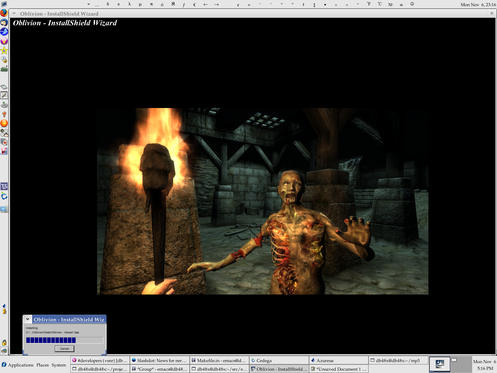Launch the SeaMonkey browser icon
The image size is (497, 373).
coord(4,32)
